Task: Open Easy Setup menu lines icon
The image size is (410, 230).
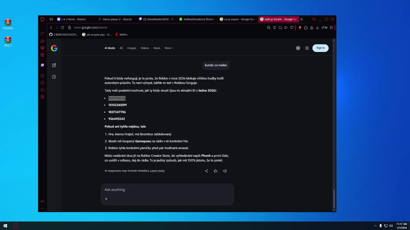Action: coord(331,27)
